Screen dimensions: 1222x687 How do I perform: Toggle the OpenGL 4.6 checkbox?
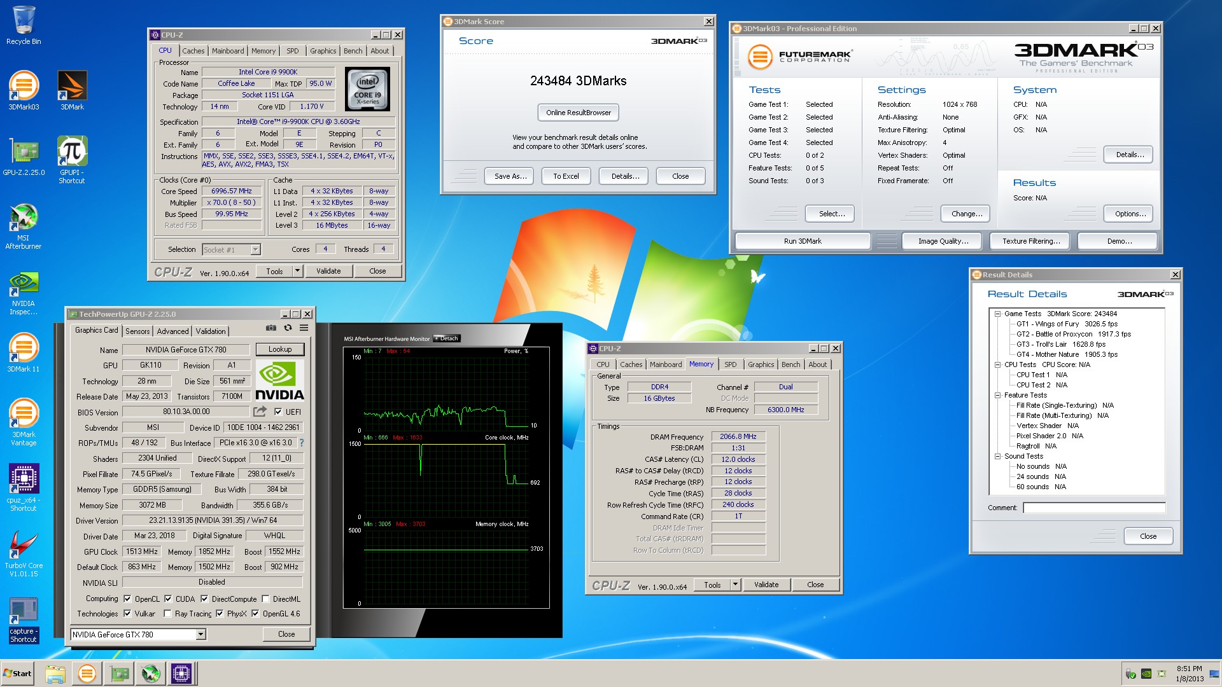coord(255,613)
